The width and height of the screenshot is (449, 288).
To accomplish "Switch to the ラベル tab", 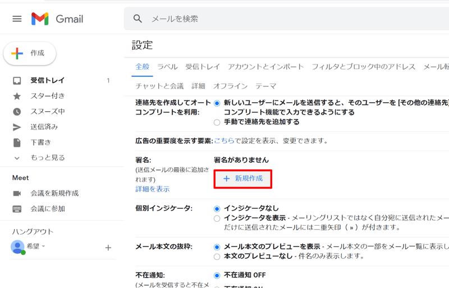I will pyautogui.click(x=167, y=67).
